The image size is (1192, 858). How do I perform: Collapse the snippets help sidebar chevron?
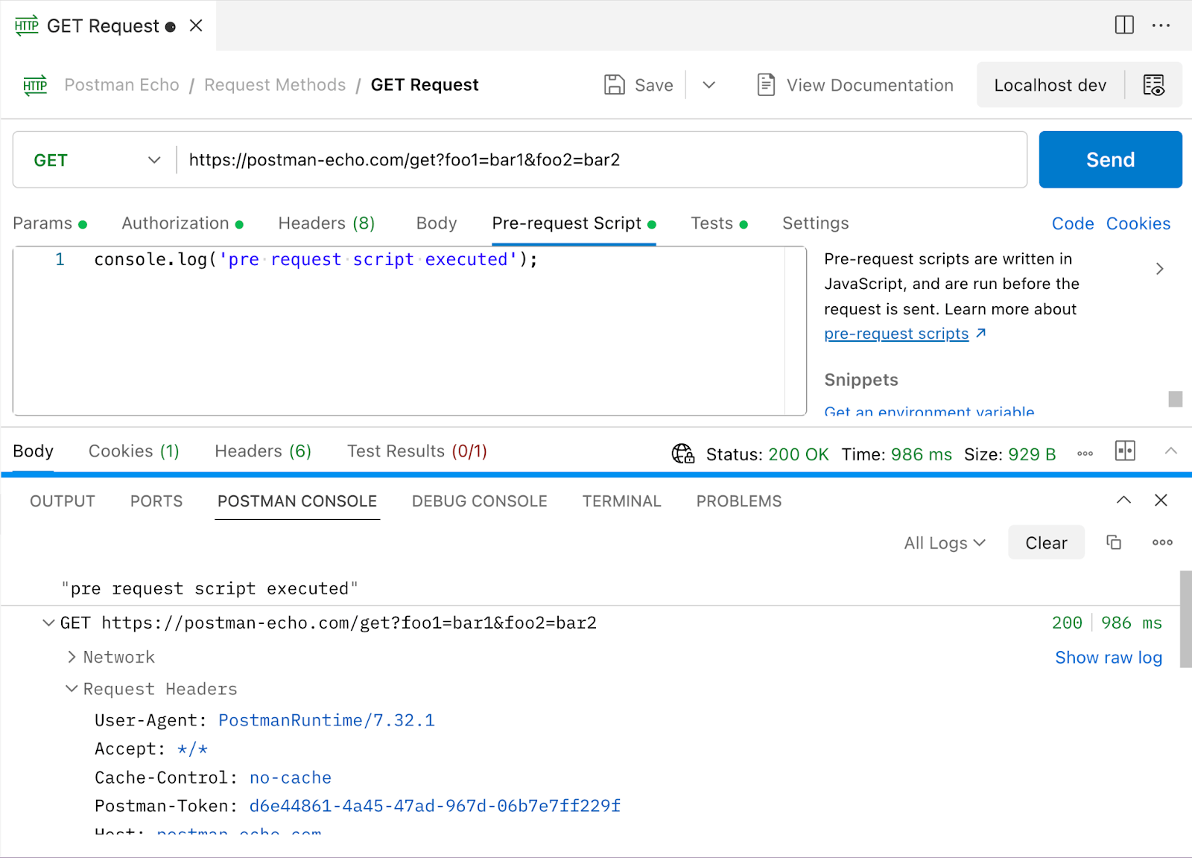(x=1159, y=269)
